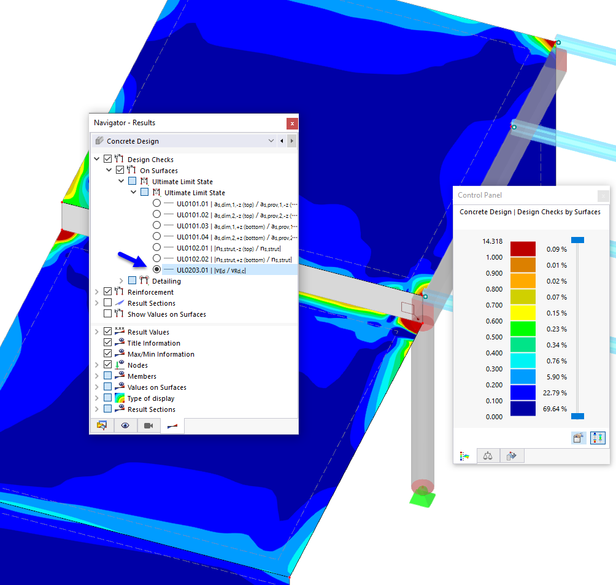Click the red swatch in the color legend
This screenshot has width=616, height=585.
point(522,249)
